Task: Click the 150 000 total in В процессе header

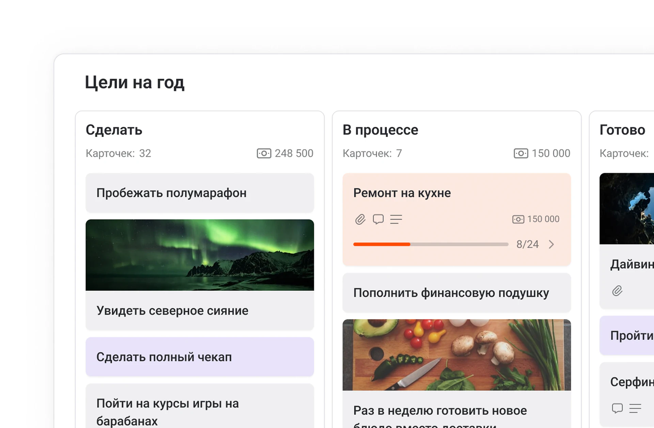Action: 551,154
